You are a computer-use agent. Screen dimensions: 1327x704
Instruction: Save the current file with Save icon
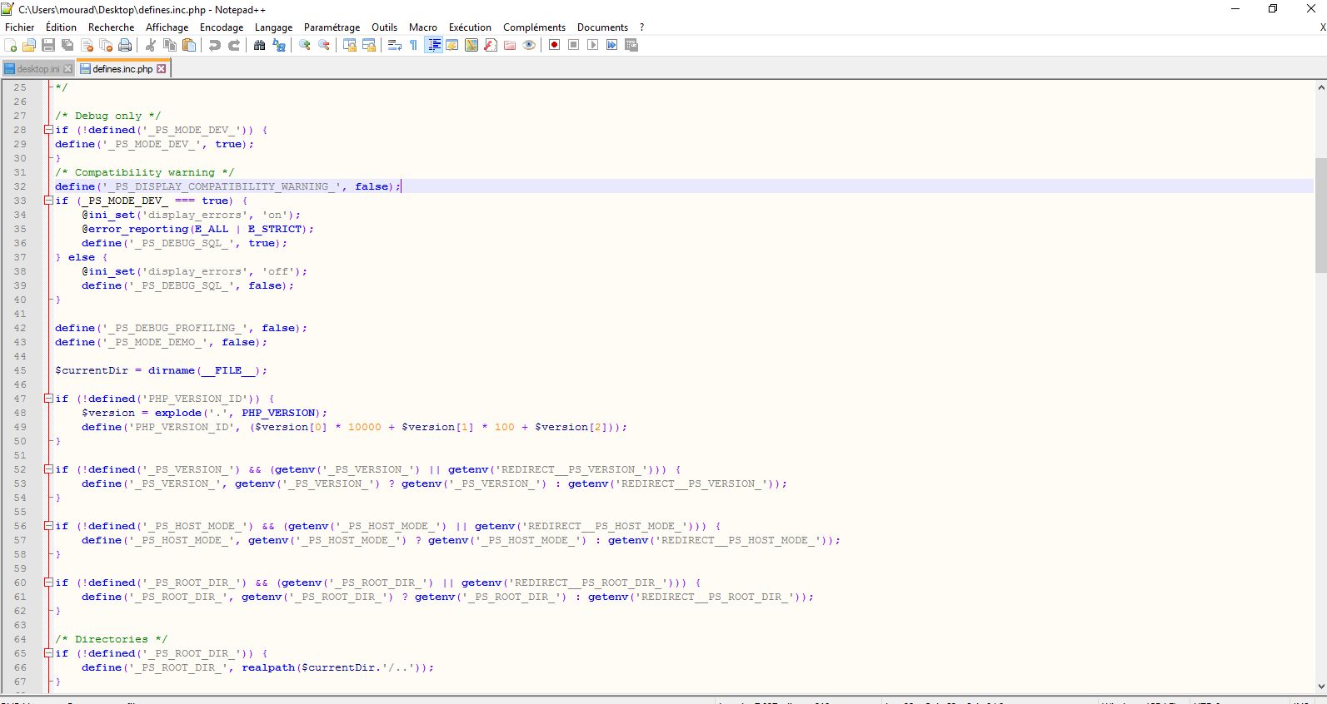point(48,45)
